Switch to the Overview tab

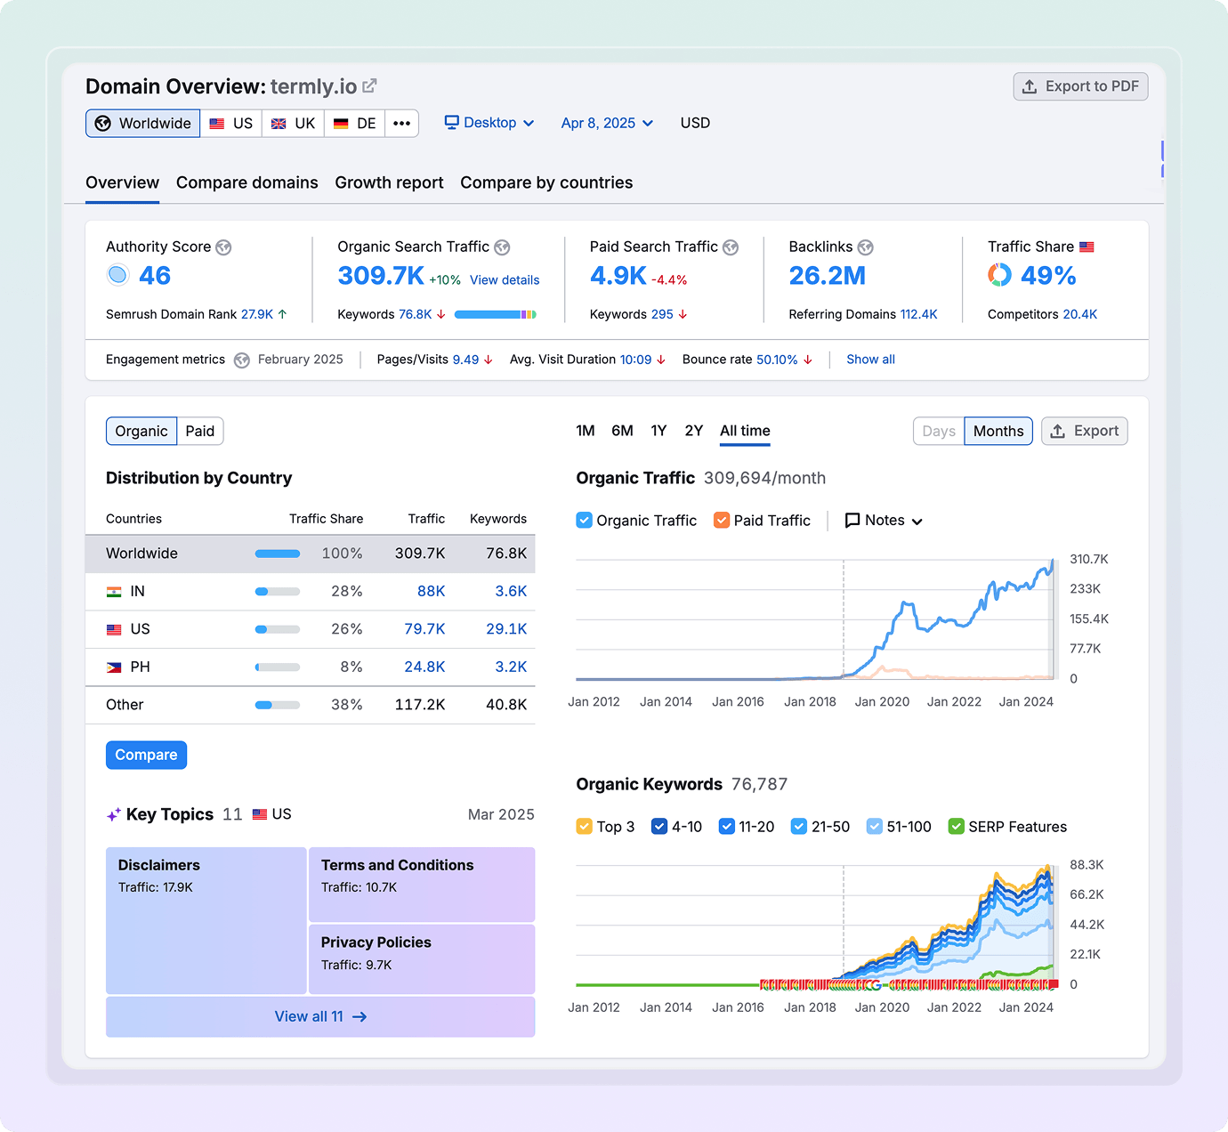[122, 182]
